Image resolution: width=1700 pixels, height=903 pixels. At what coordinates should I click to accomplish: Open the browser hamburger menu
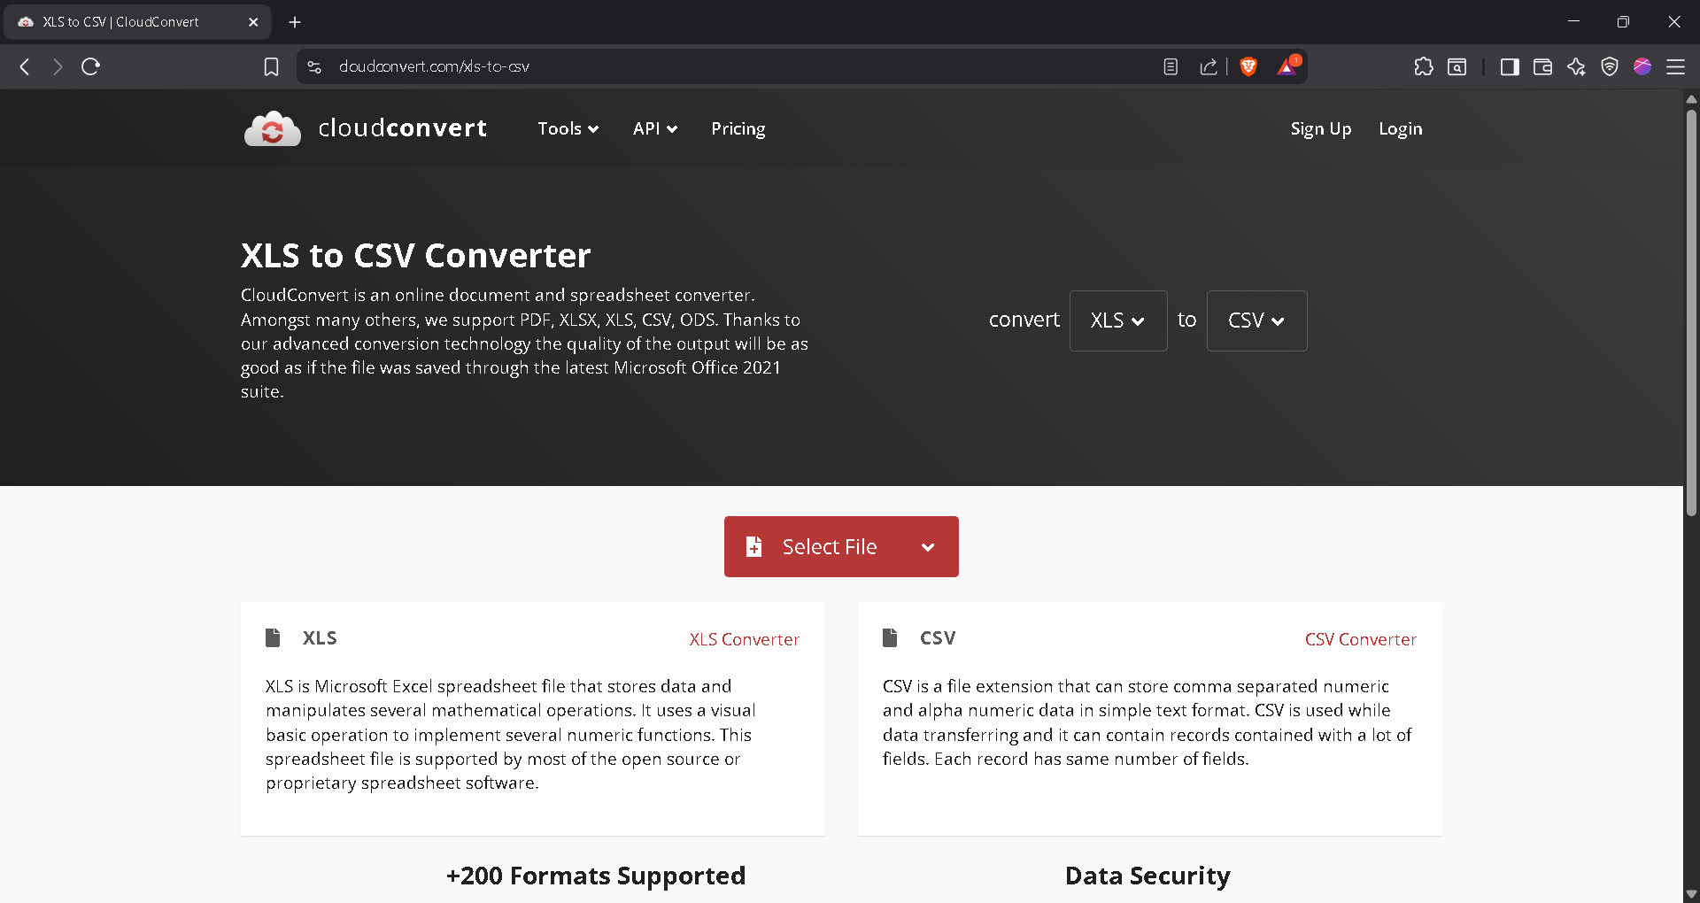point(1676,66)
